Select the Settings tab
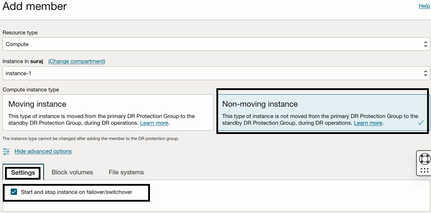Image resolution: width=431 pixels, height=213 pixels. [x=23, y=173]
